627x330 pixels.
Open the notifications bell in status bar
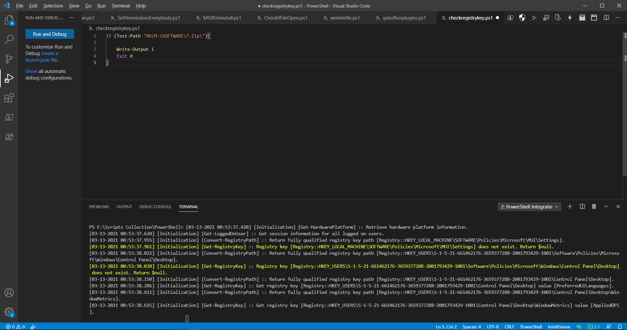tap(619, 327)
